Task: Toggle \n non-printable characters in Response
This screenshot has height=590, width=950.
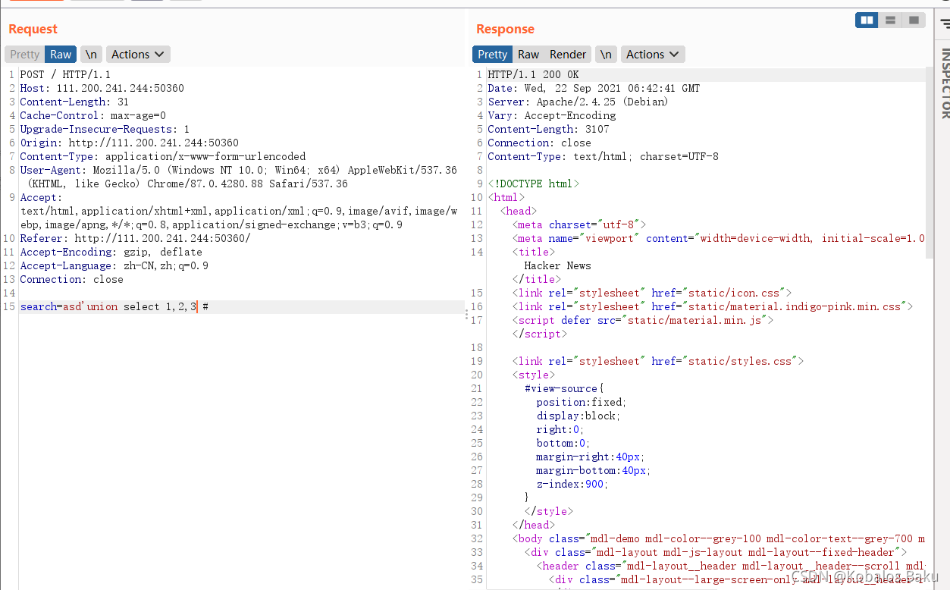Action: (x=605, y=55)
